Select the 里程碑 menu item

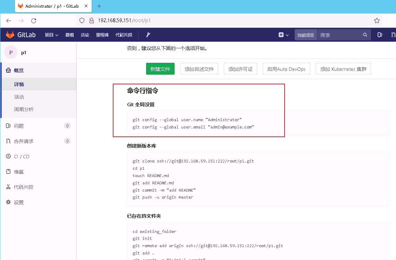click(102, 35)
